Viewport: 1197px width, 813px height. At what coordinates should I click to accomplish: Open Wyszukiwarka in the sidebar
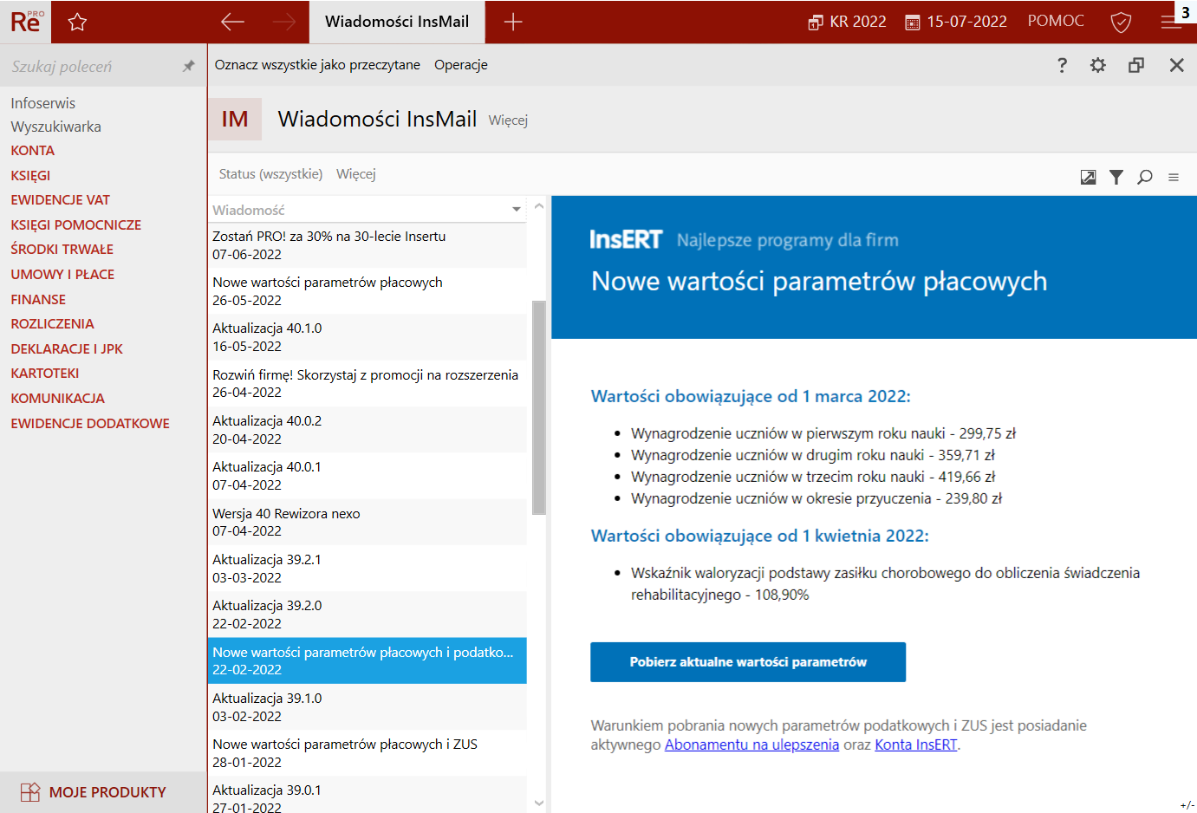tap(56, 127)
